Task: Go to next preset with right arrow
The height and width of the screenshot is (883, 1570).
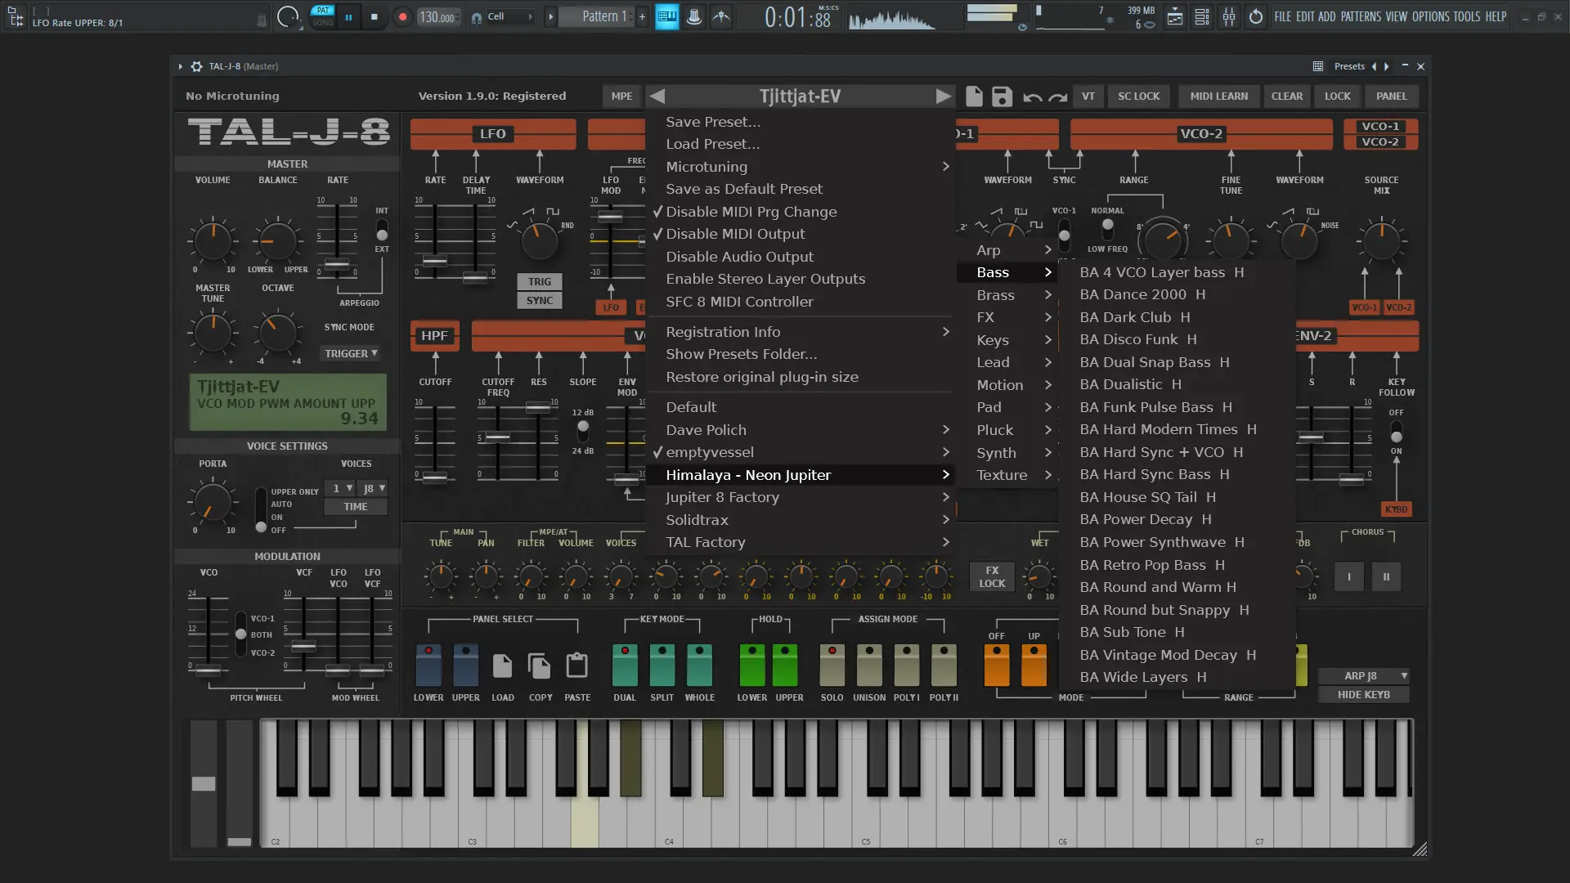Action: click(x=943, y=96)
